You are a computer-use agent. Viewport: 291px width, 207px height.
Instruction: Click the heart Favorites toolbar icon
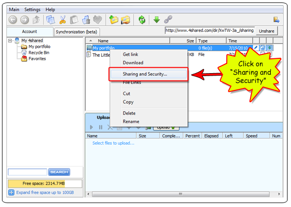click(97, 20)
